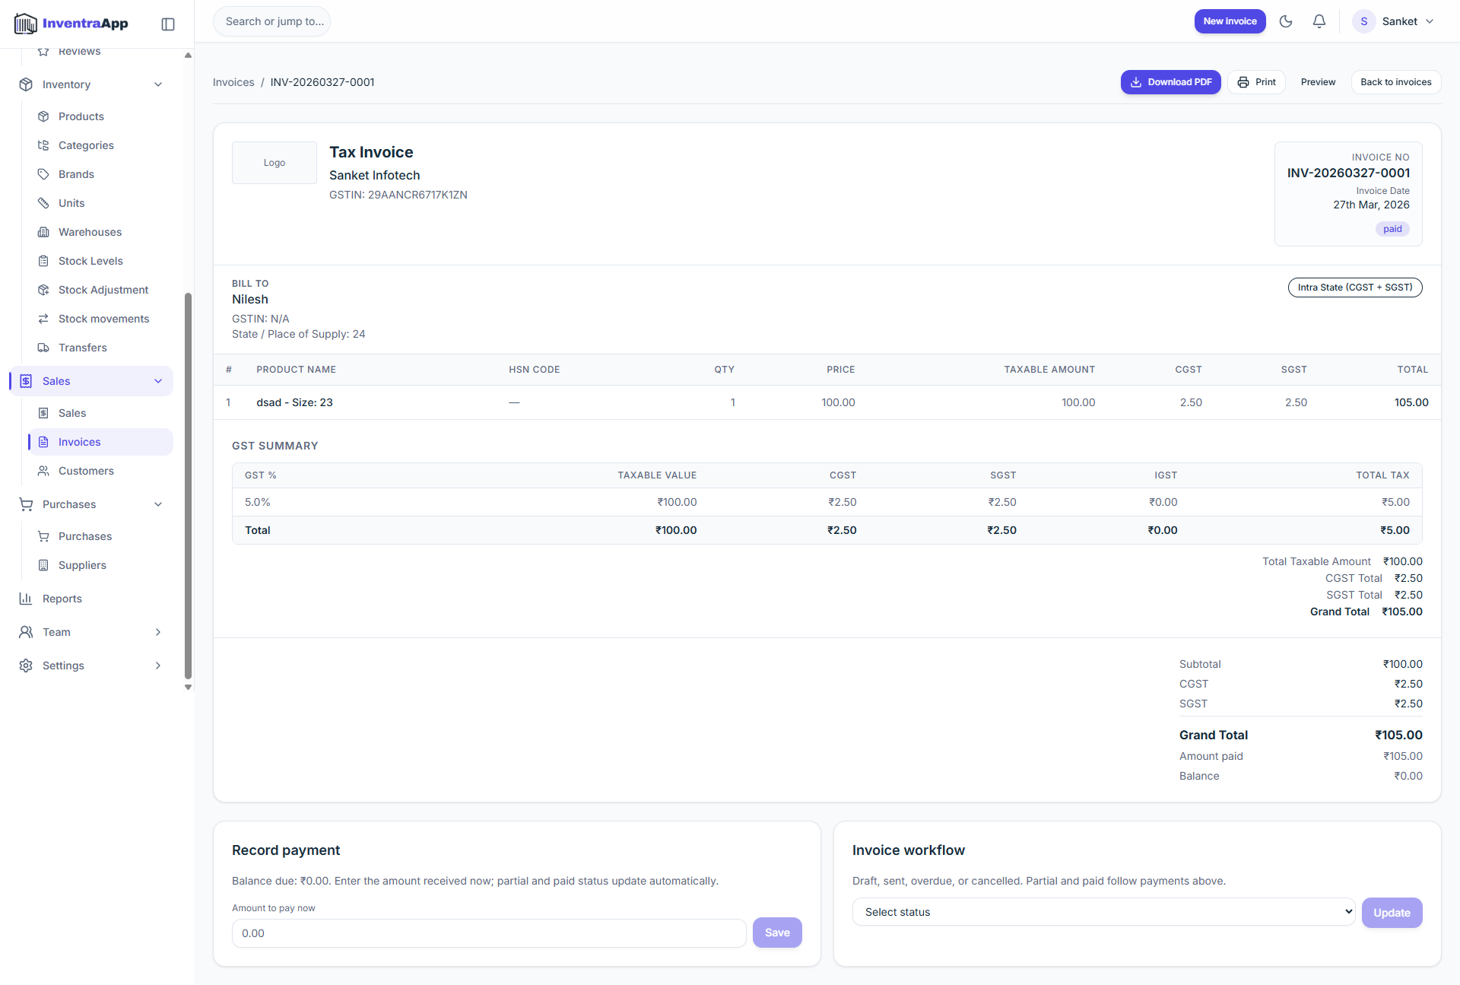
Task: Open the Reports page
Action: click(x=91, y=599)
